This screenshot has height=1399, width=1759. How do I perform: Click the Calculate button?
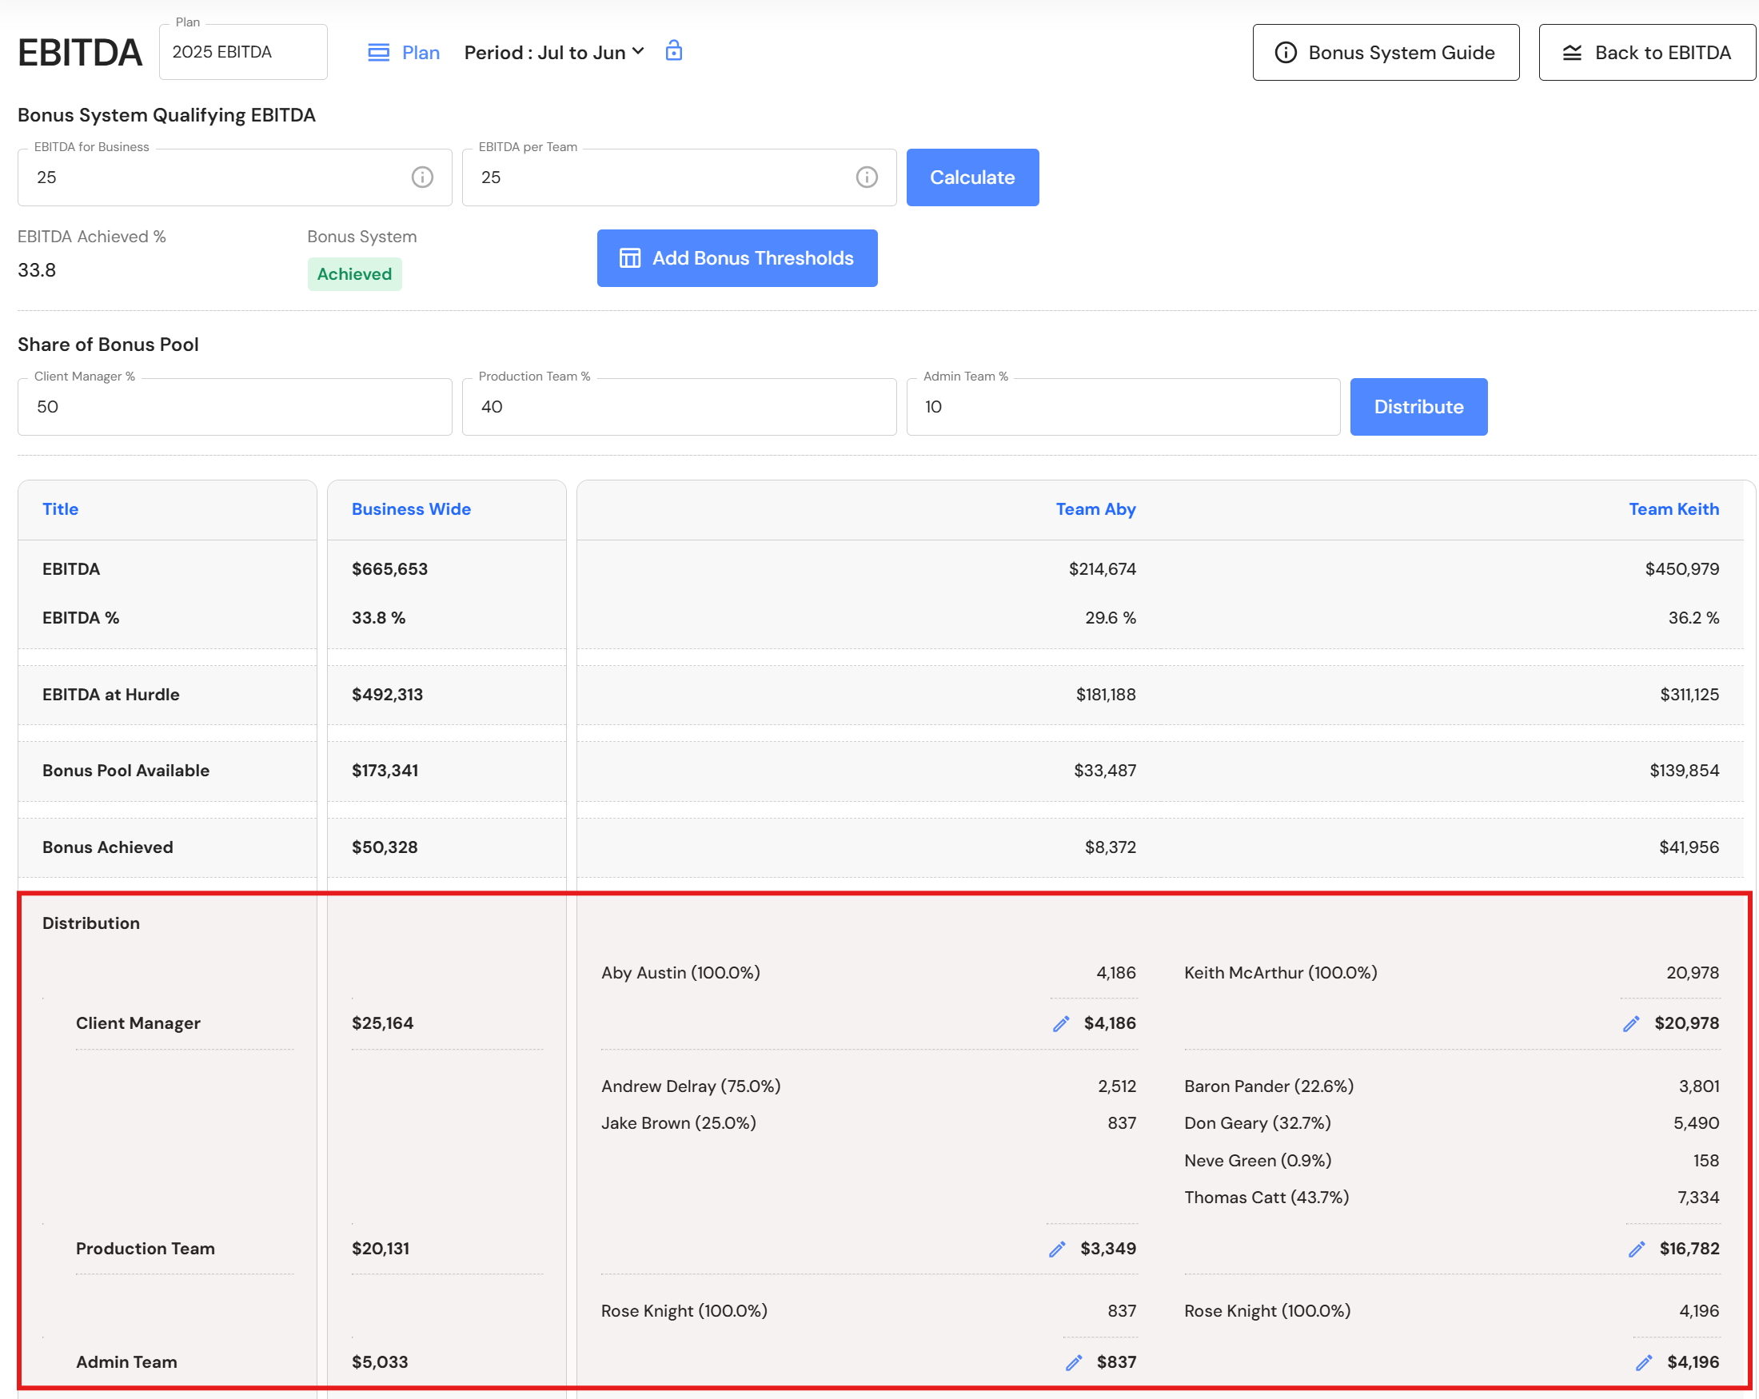(x=972, y=177)
